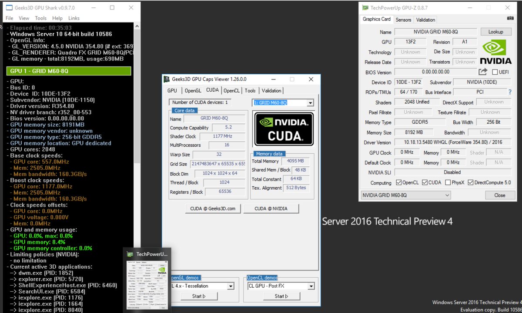Click the Grid Size field in Caps Viewer
Screen dimensions: 522x313
coord(218,164)
